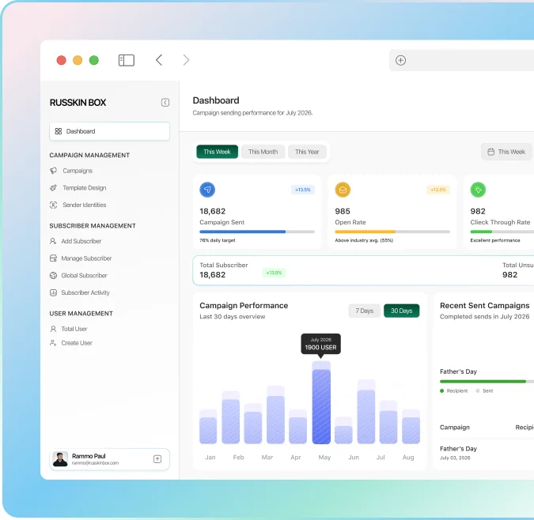The height and width of the screenshot is (520, 534).
Task: Click the orange Open Rate icon
Action: (343, 190)
